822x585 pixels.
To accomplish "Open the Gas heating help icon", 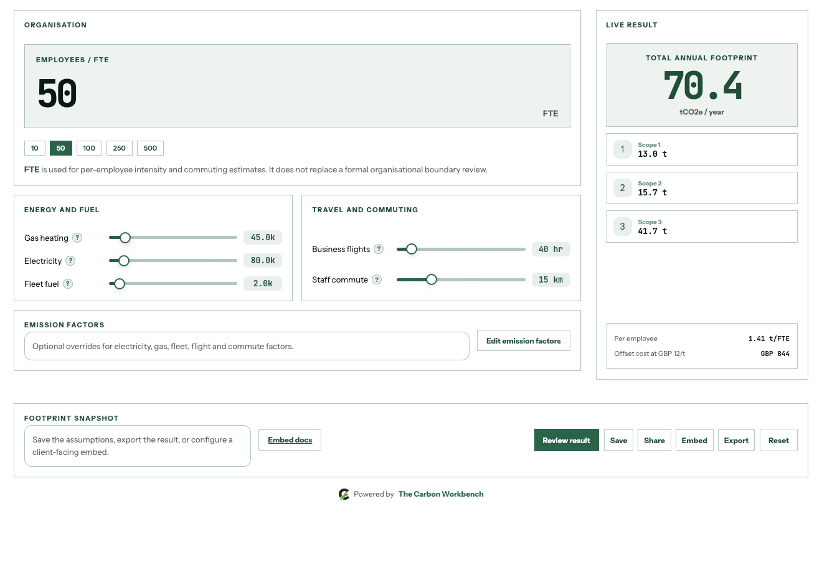I will pos(77,238).
